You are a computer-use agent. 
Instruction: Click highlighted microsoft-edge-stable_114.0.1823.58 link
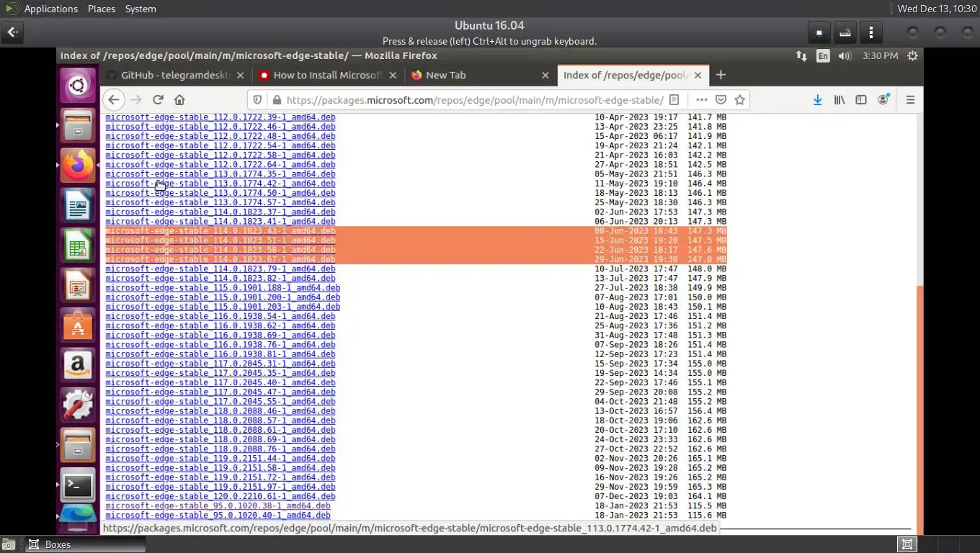220,250
